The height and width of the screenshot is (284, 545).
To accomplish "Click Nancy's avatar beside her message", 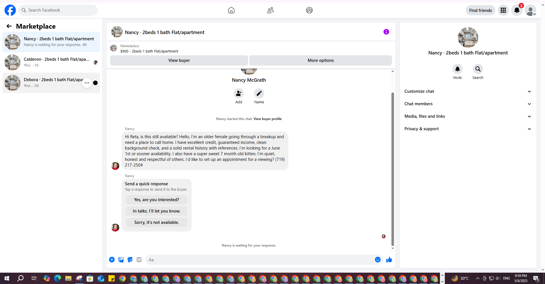I will [x=115, y=166].
